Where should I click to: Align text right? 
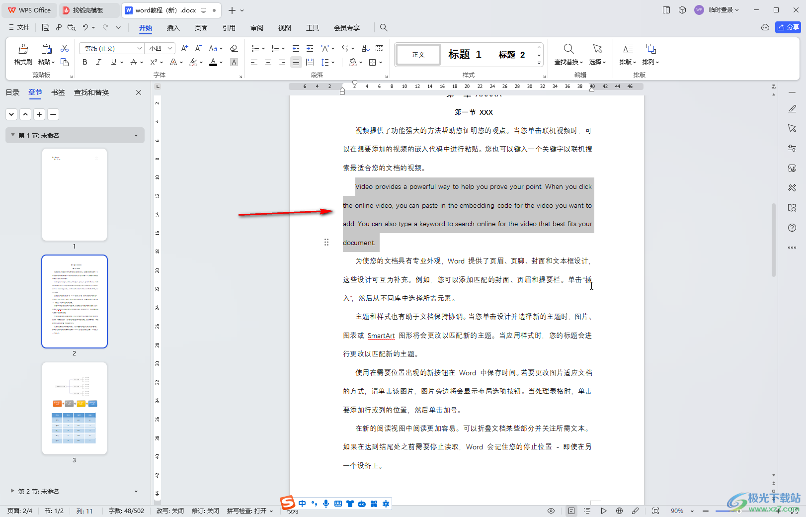click(x=282, y=62)
